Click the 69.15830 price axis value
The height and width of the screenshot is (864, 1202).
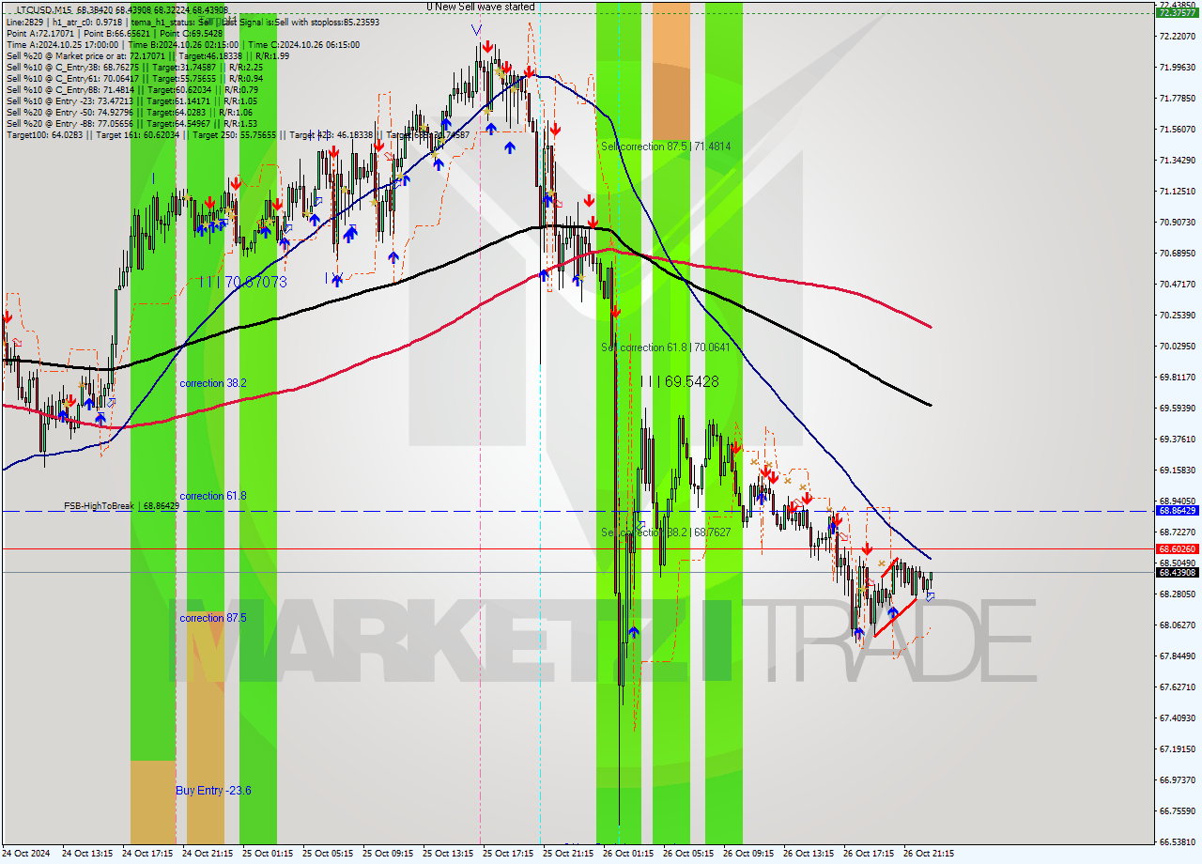click(x=1177, y=470)
